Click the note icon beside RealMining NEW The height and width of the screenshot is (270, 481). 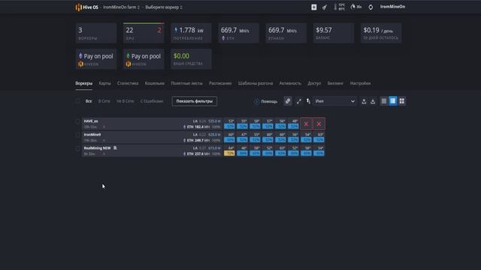pyautogui.click(x=115, y=148)
